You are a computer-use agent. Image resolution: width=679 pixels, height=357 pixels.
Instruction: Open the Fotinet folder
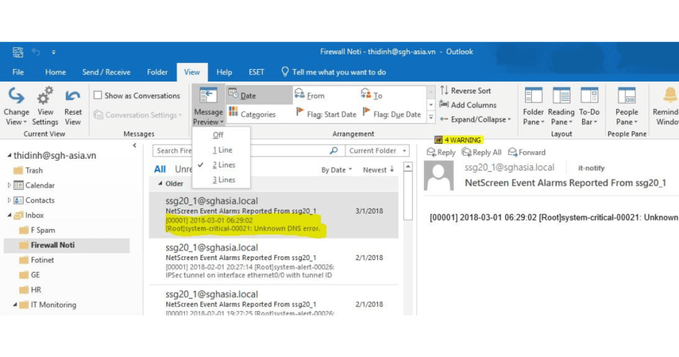(x=42, y=260)
